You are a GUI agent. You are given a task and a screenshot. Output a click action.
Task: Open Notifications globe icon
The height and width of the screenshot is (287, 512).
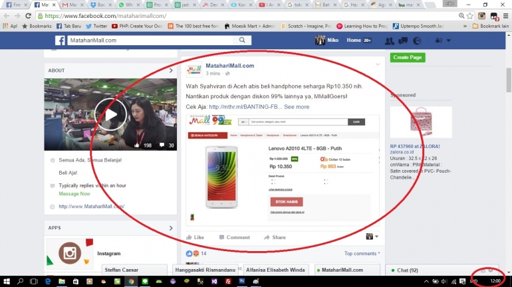(x=417, y=41)
